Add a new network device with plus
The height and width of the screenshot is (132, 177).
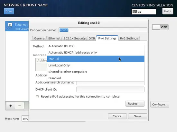click(11, 106)
